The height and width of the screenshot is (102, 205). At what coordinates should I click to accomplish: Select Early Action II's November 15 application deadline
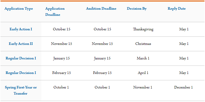[x=61, y=44]
